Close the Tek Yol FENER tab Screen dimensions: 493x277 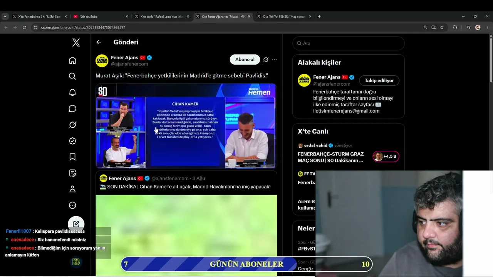[x=310, y=17]
